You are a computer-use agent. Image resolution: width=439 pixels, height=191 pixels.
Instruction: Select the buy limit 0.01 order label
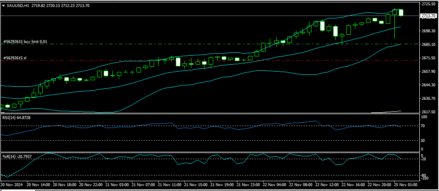(x=25, y=42)
